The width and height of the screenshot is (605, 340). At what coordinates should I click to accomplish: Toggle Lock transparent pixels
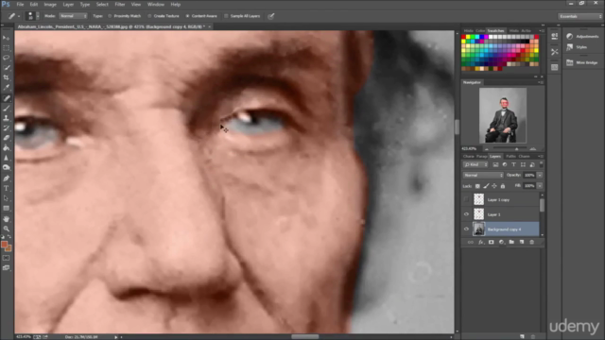477,186
